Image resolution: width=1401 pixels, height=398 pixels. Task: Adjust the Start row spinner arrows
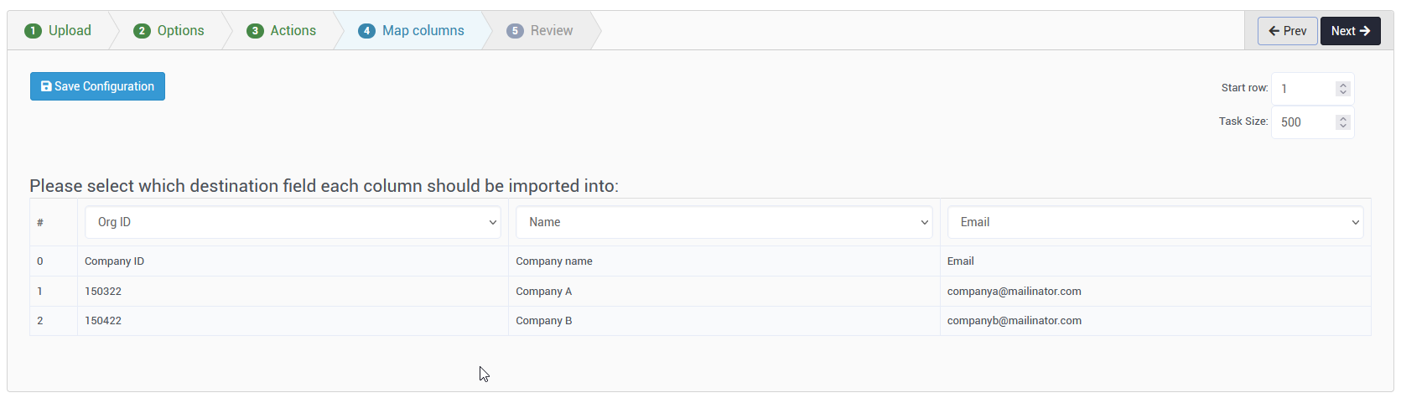point(1343,89)
